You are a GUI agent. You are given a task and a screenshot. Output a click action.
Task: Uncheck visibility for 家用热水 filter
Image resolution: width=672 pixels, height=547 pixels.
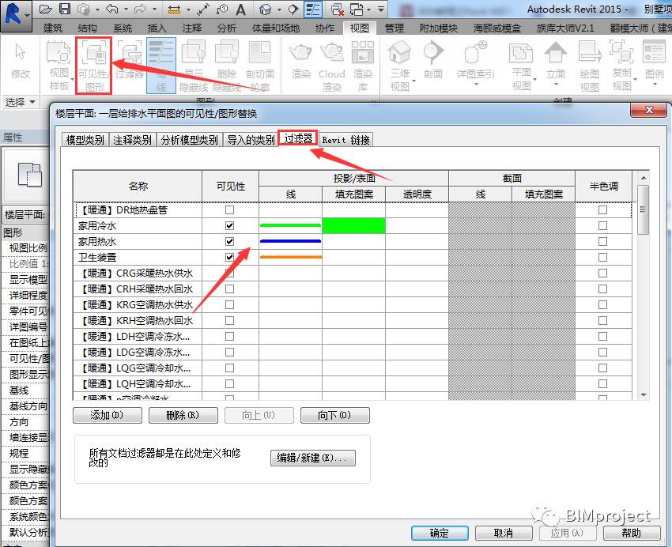230,242
